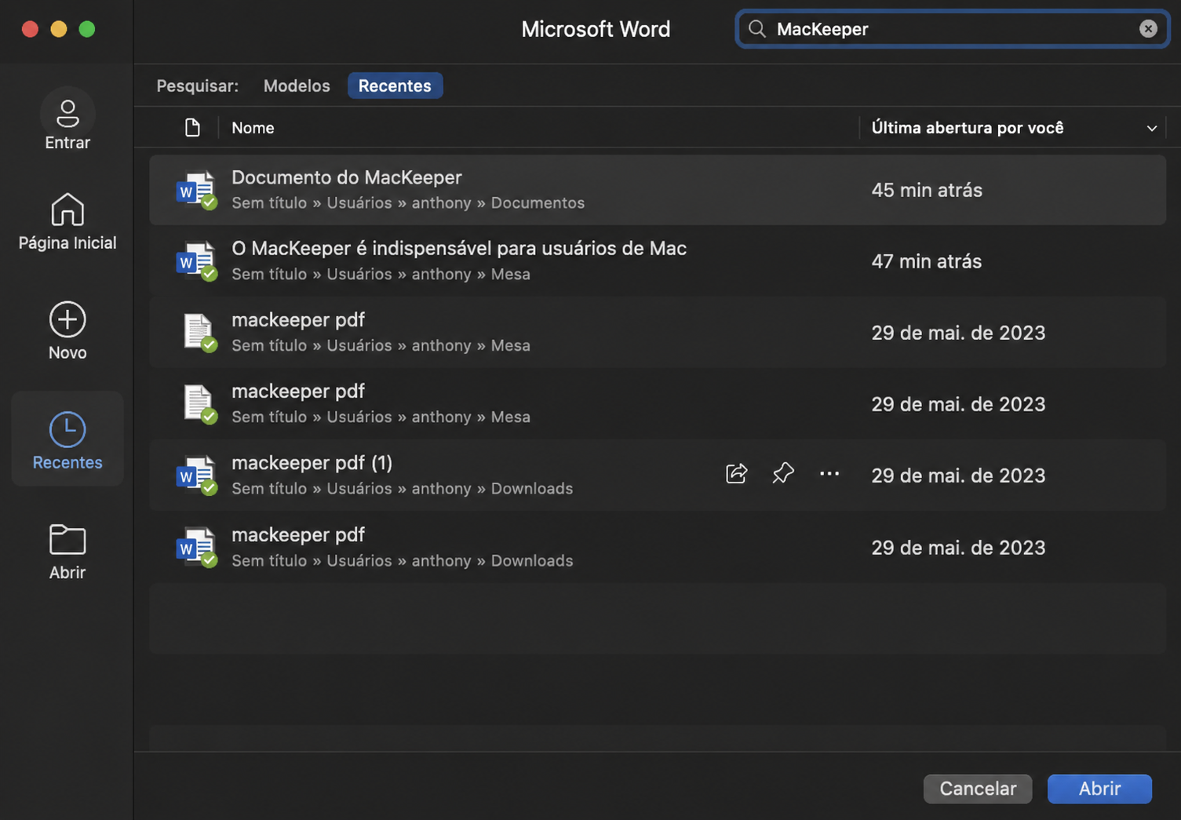
Task: Click the file type column icon header
Action: pos(192,127)
